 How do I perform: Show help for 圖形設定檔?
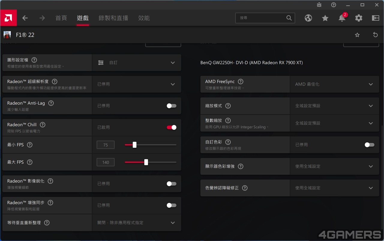point(34,60)
